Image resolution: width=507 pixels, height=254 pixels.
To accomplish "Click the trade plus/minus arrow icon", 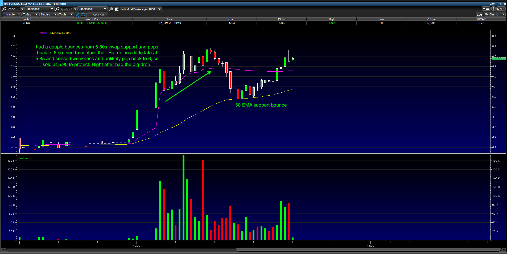I will pos(117,9).
